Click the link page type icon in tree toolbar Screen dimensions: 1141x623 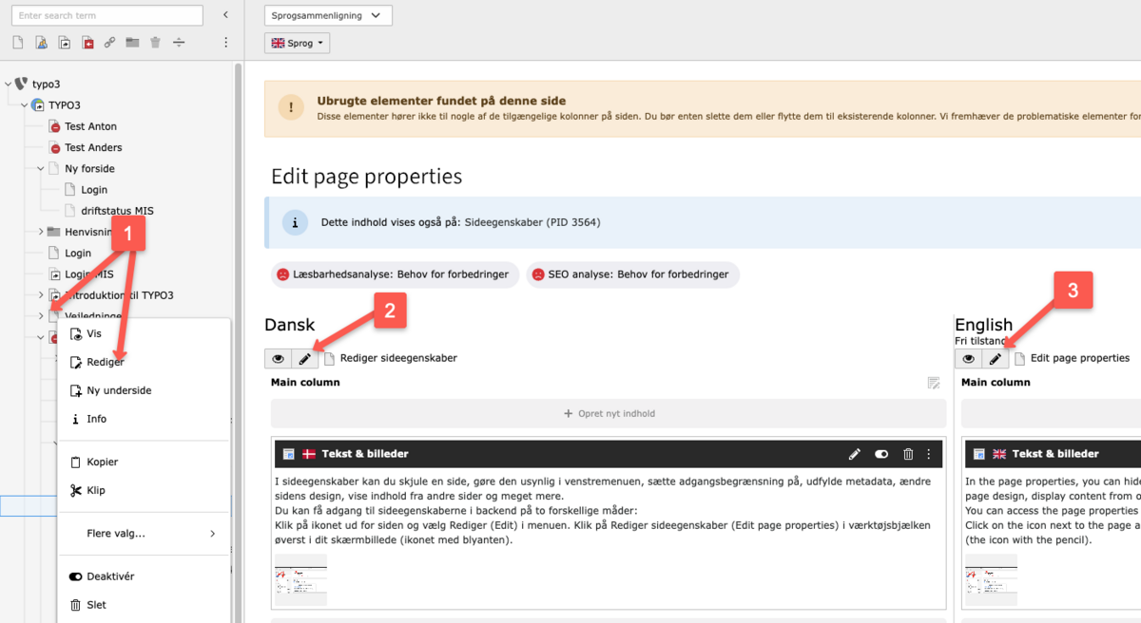click(109, 43)
